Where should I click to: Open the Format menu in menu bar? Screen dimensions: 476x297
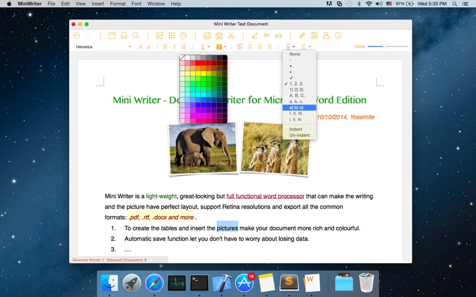(117, 4)
